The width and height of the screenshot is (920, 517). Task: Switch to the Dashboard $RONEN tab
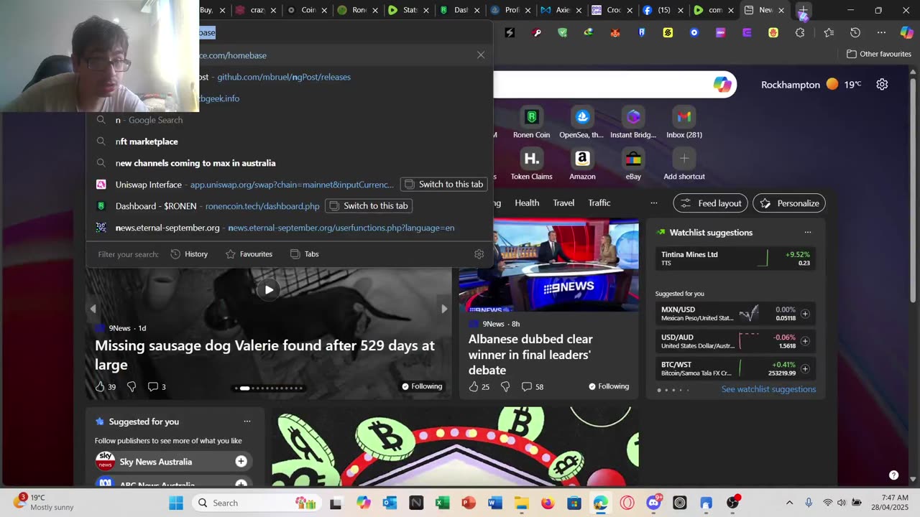[x=369, y=206]
